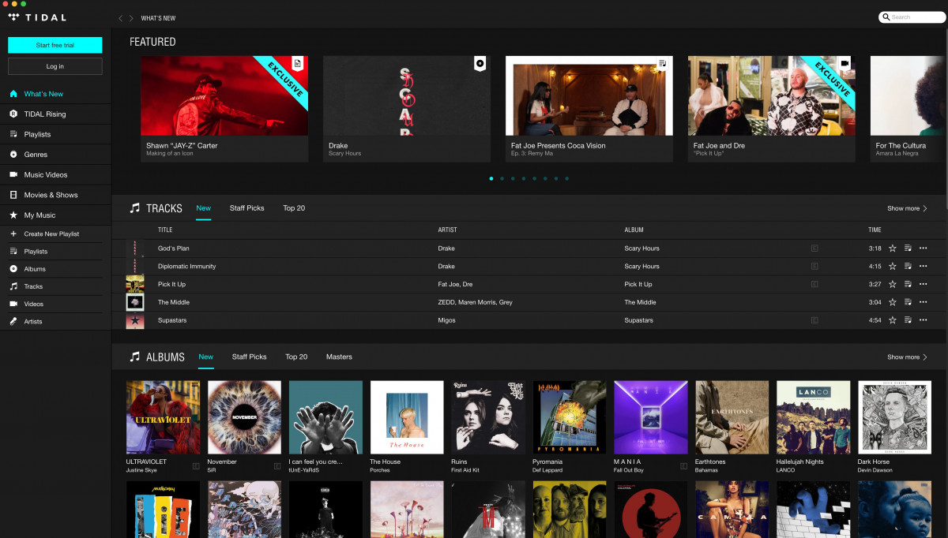Add God's Plan to queue icon

point(908,248)
